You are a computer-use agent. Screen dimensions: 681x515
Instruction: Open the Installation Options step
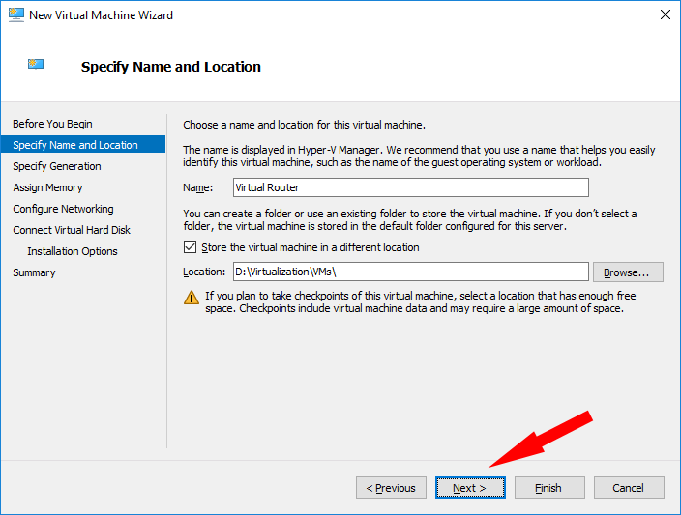[x=73, y=251]
